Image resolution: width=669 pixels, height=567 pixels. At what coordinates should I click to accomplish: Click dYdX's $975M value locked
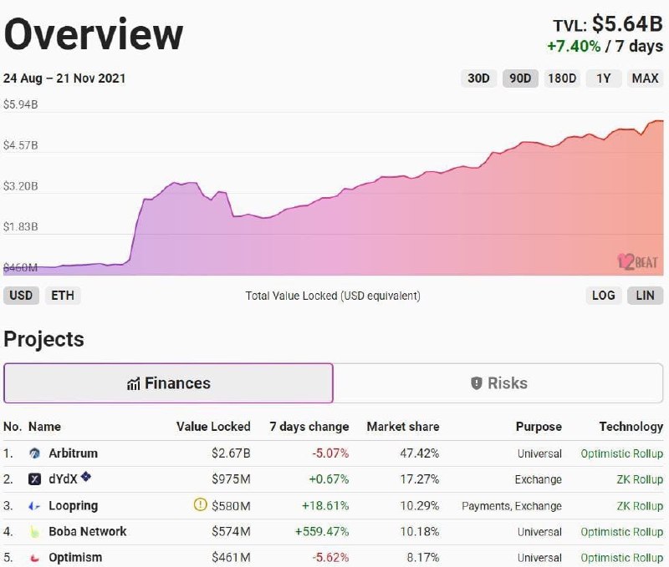tap(231, 479)
